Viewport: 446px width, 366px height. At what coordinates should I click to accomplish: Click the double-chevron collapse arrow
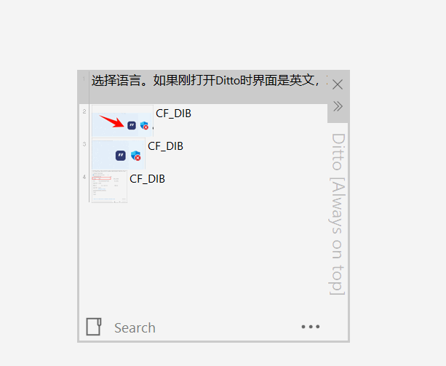tap(338, 106)
